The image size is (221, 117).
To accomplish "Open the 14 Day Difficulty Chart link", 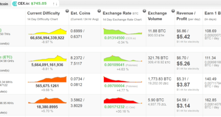I will [42, 19].
